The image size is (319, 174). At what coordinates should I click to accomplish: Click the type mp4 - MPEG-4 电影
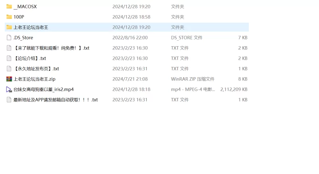[193, 89]
